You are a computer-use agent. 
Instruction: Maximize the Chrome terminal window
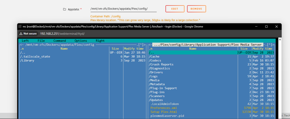(x=266, y=27)
